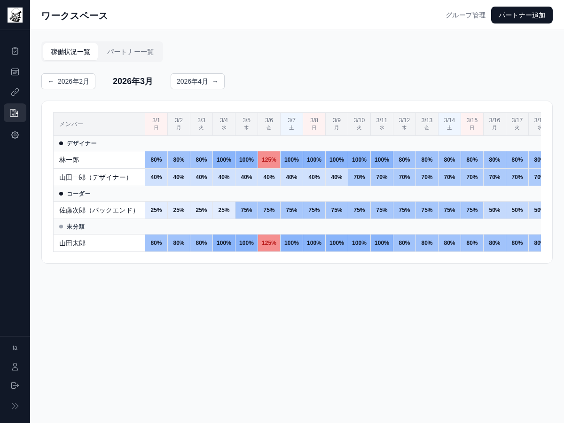Expand the sidebar with double chevron

coord(15,406)
